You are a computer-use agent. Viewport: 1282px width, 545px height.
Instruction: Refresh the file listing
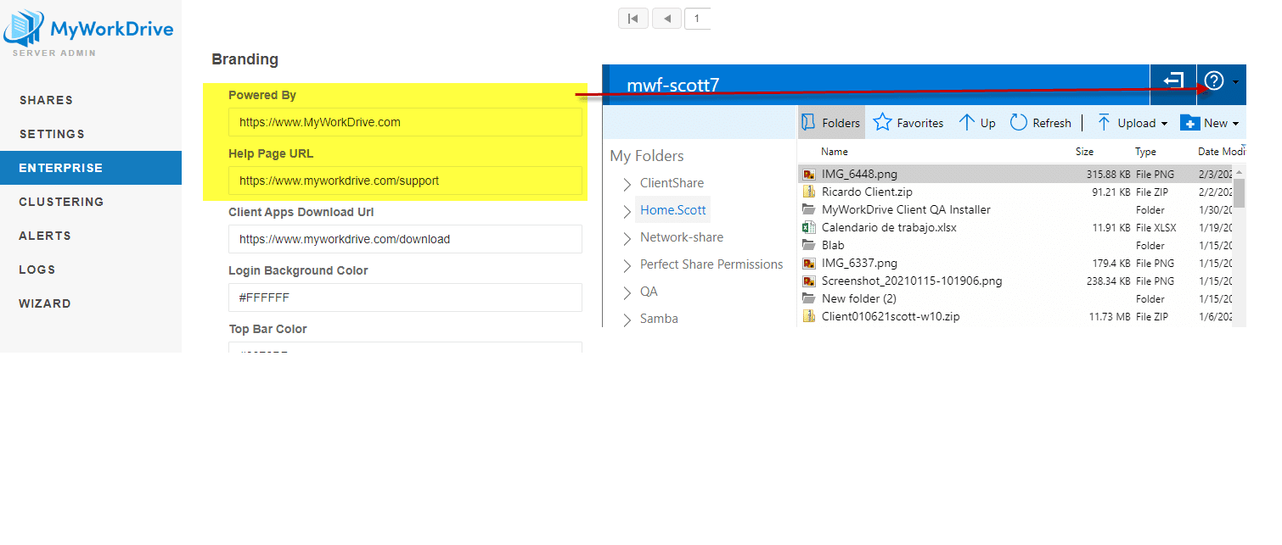[x=1041, y=123]
